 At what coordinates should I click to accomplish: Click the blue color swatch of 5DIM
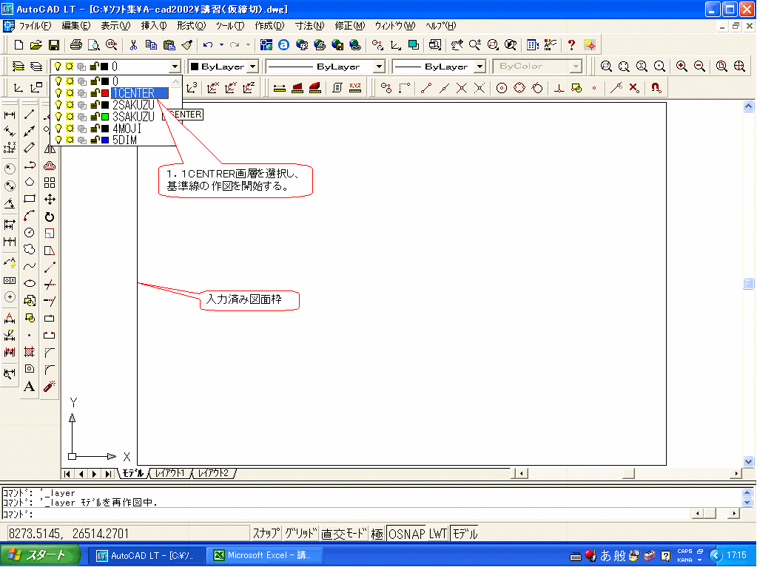tap(105, 140)
